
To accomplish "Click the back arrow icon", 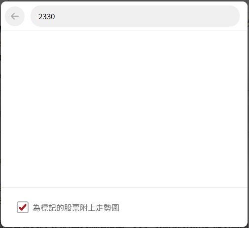I will tap(15, 16).
